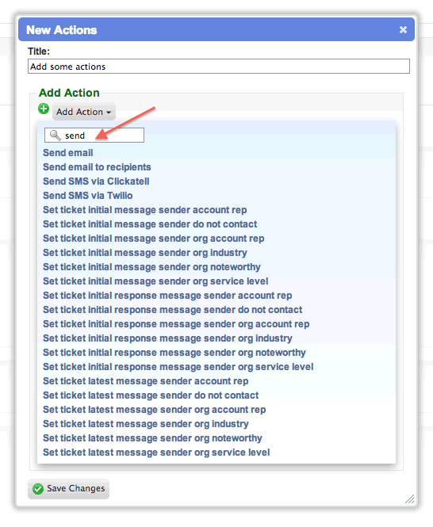Click the Title text field

click(x=219, y=67)
